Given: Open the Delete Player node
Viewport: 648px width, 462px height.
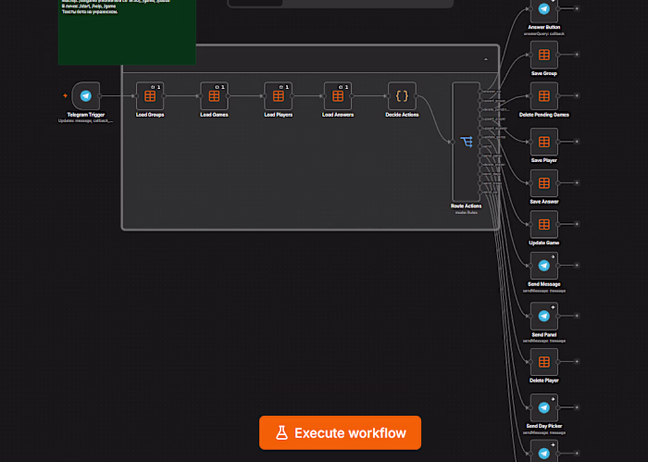Looking at the screenshot, I should pyautogui.click(x=544, y=362).
